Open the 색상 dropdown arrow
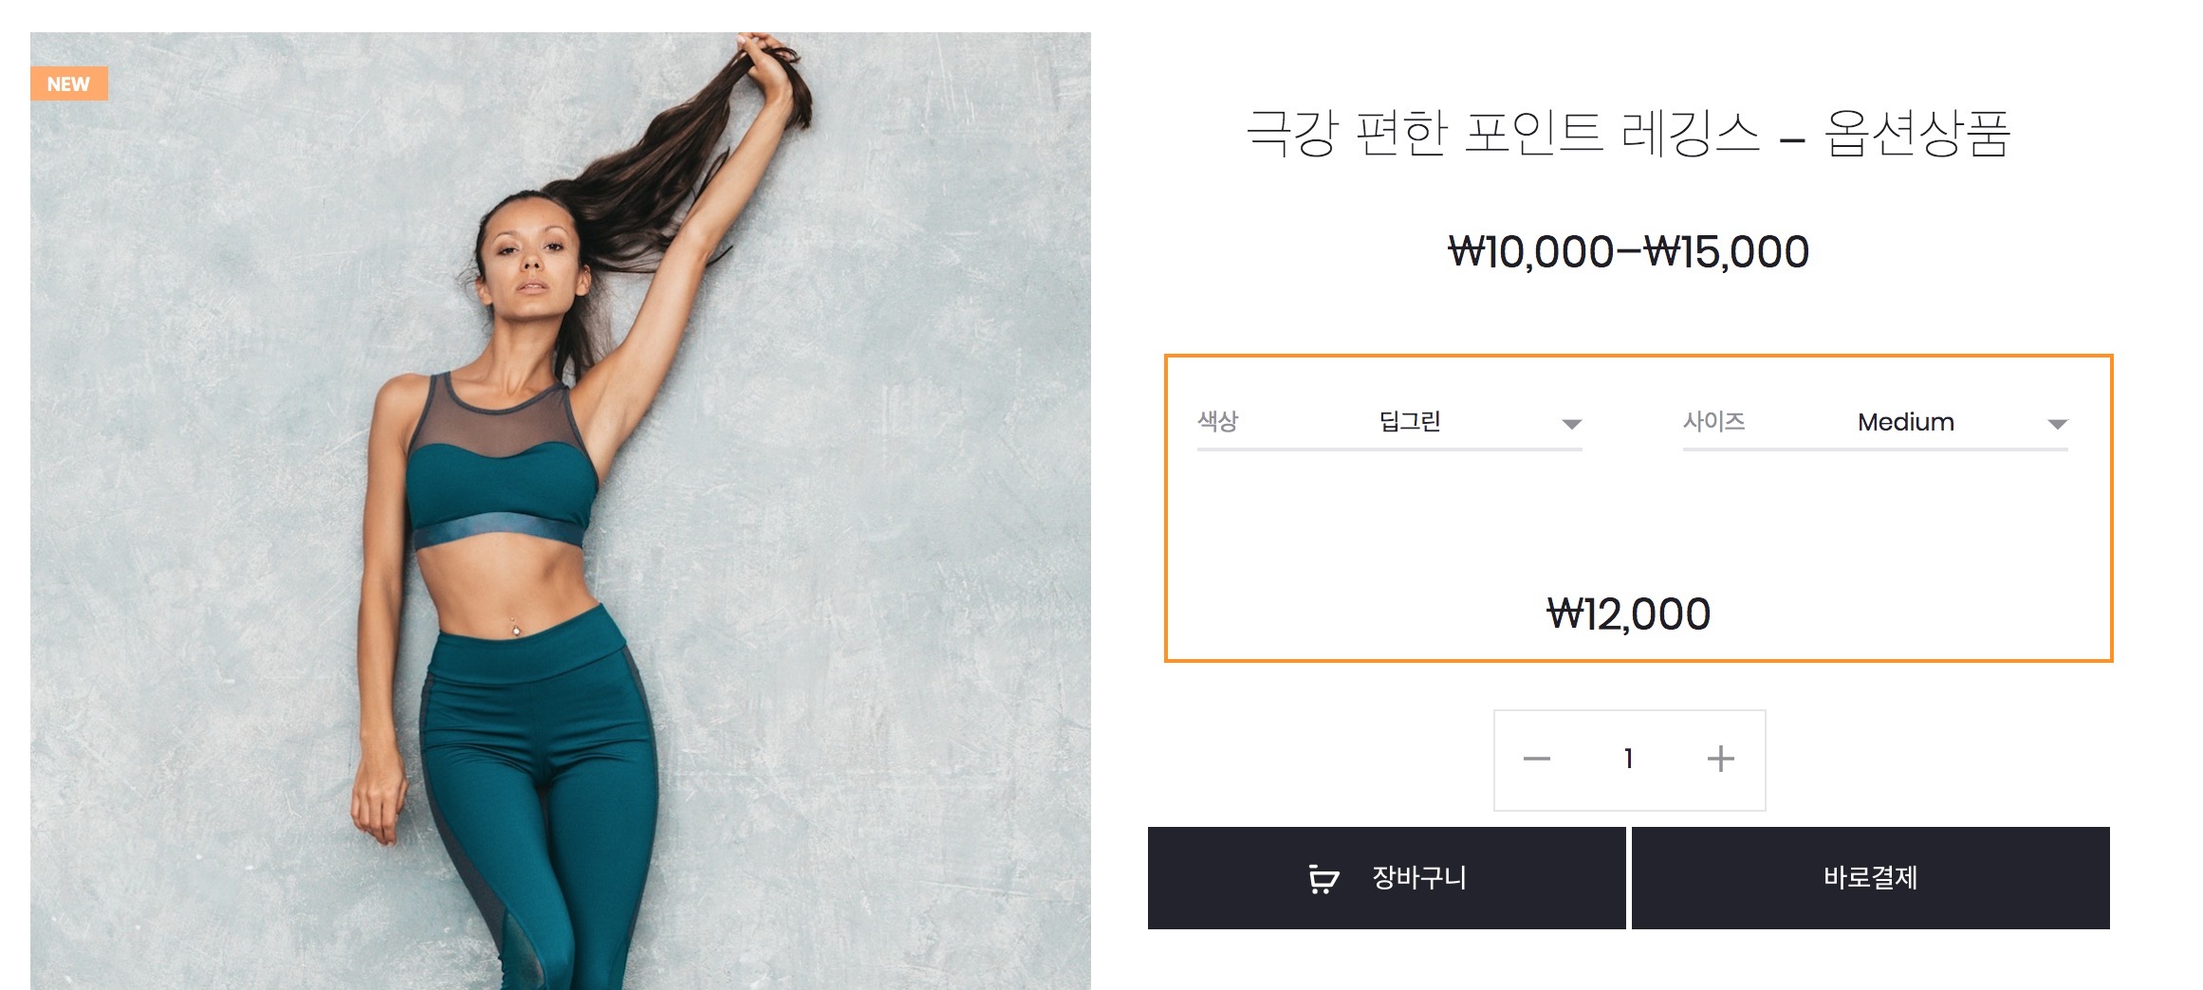This screenshot has width=2203, height=990. tap(1571, 424)
